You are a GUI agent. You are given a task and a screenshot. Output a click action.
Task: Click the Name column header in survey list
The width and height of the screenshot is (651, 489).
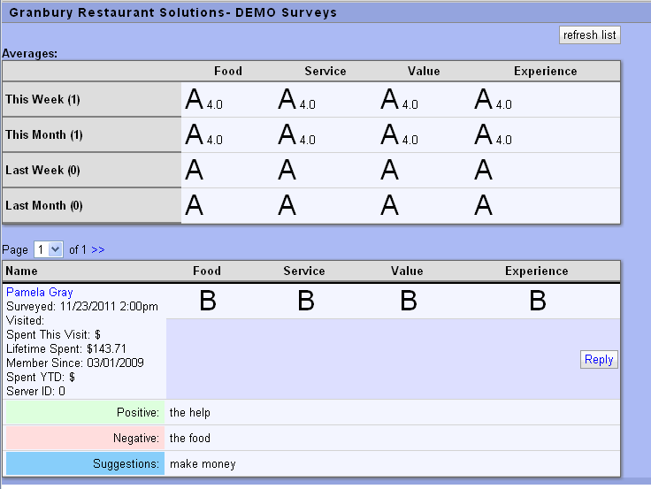click(x=21, y=271)
